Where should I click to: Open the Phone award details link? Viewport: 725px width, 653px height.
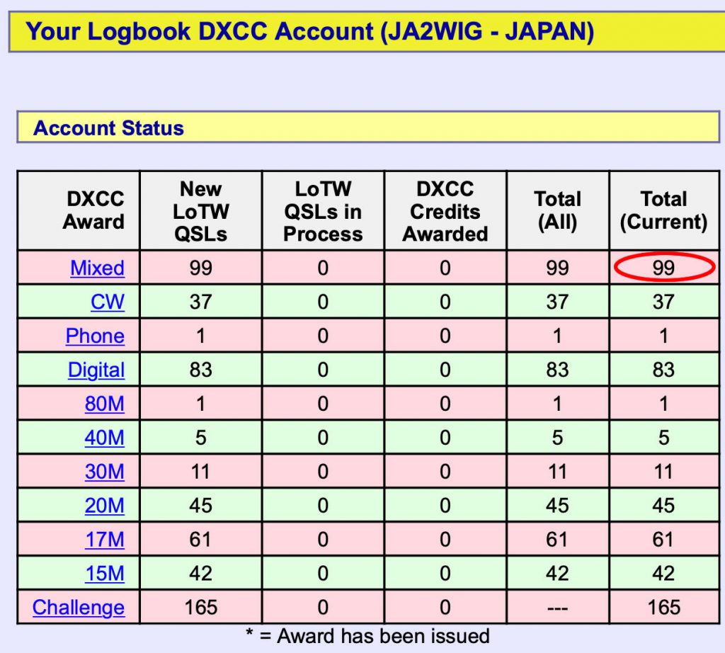[94, 336]
